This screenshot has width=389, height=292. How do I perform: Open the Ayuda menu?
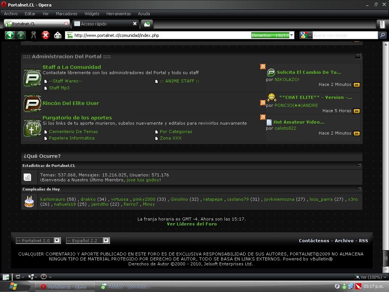[x=144, y=14]
